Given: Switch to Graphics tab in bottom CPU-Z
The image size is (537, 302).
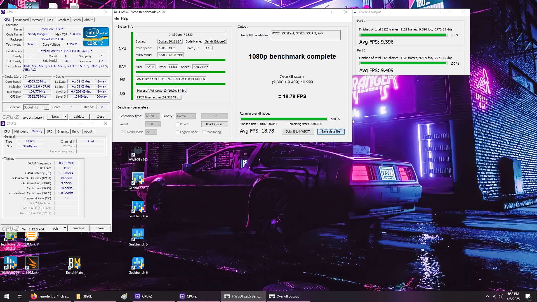Looking at the screenshot, I should 63,131.
